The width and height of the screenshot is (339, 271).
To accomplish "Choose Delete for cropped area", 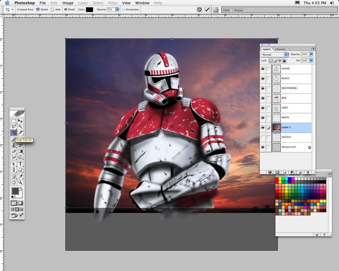I will (x=38, y=9).
